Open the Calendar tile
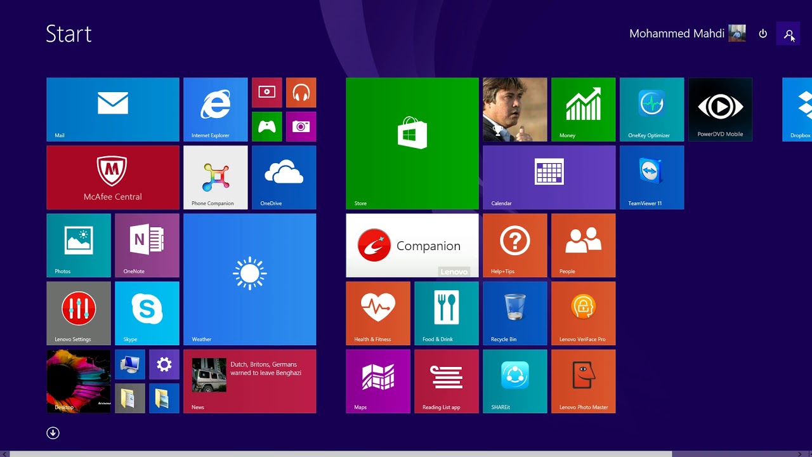This screenshot has height=457, width=812. [549, 177]
